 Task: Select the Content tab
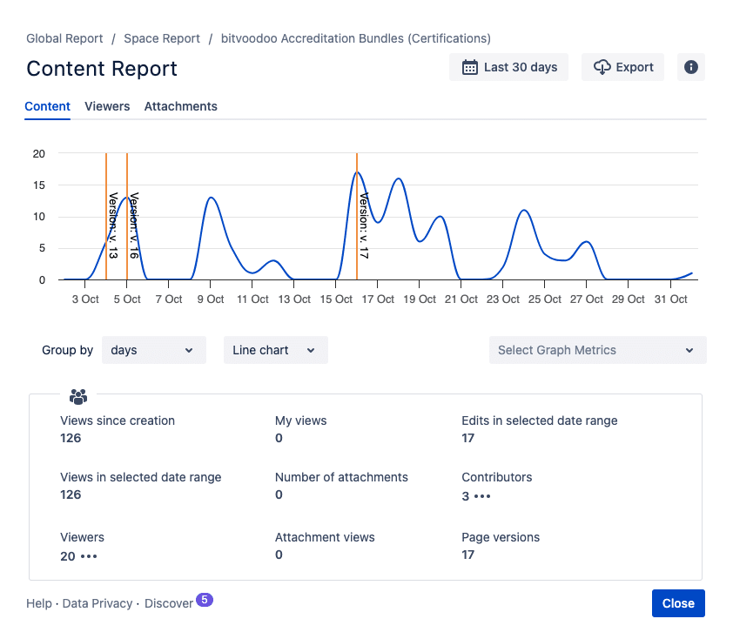pos(47,106)
